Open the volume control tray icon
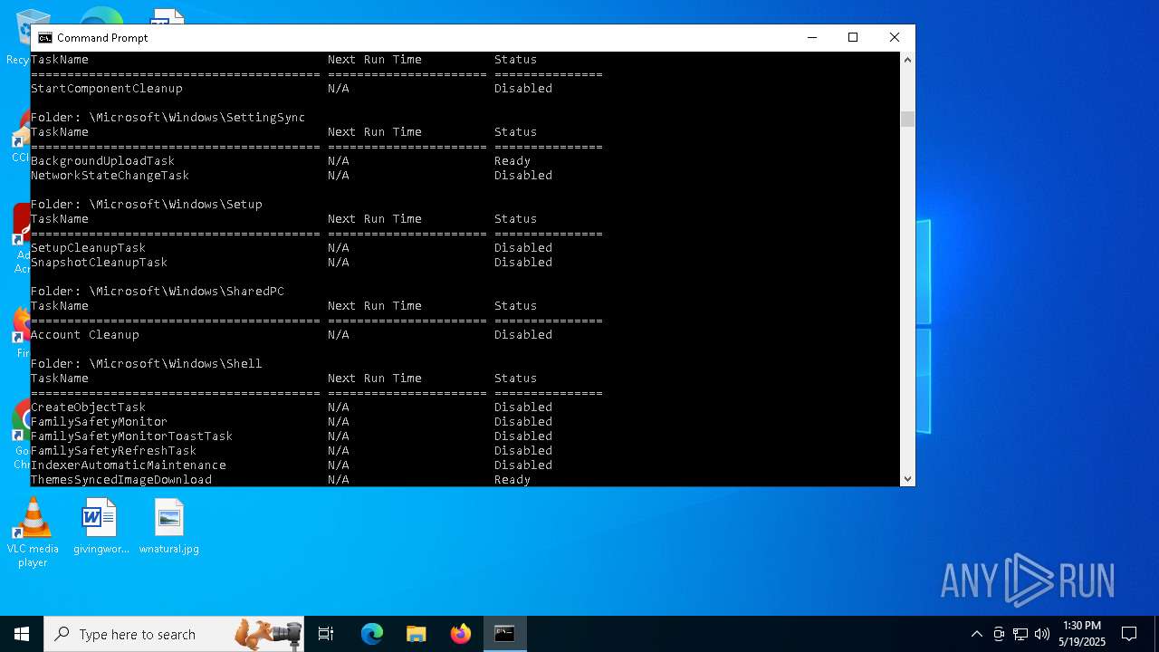 [1042, 634]
